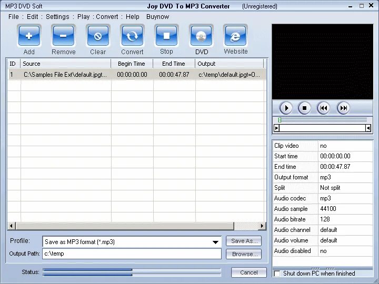
Task: Click the Output column header
Action: (x=229, y=64)
